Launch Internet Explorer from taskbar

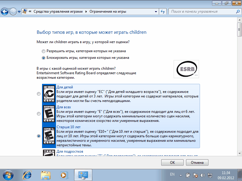27,175
